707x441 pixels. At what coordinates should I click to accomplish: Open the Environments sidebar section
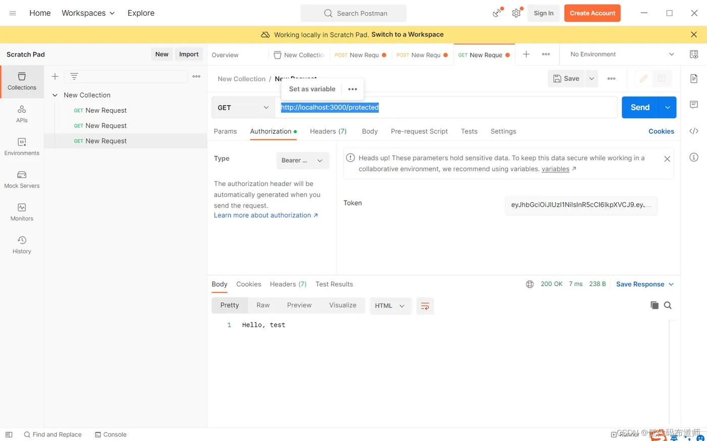point(22,147)
